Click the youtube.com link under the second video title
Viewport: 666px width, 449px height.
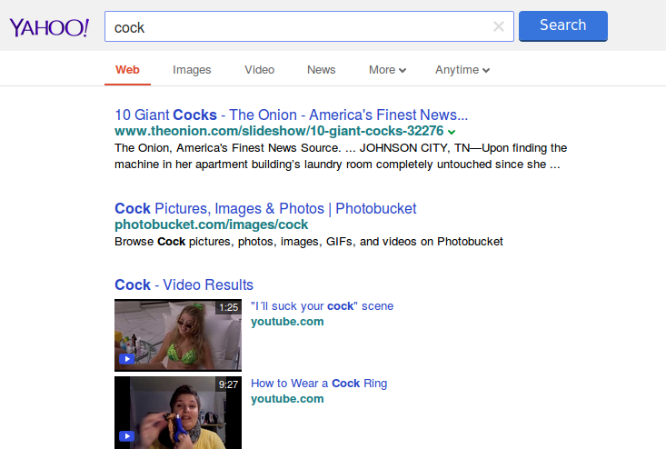click(x=287, y=398)
